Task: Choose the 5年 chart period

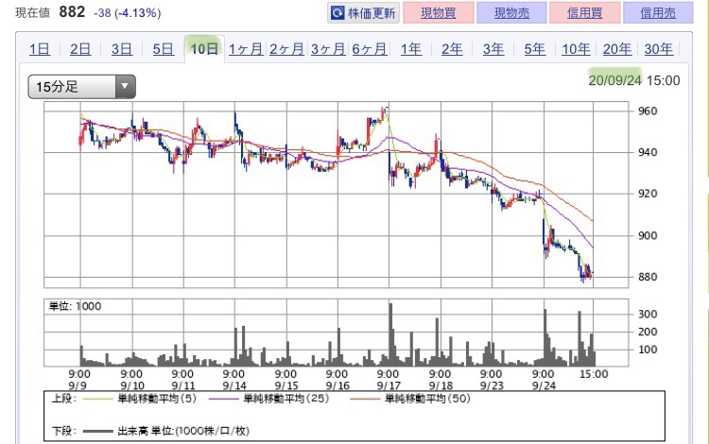Action: click(x=534, y=49)
